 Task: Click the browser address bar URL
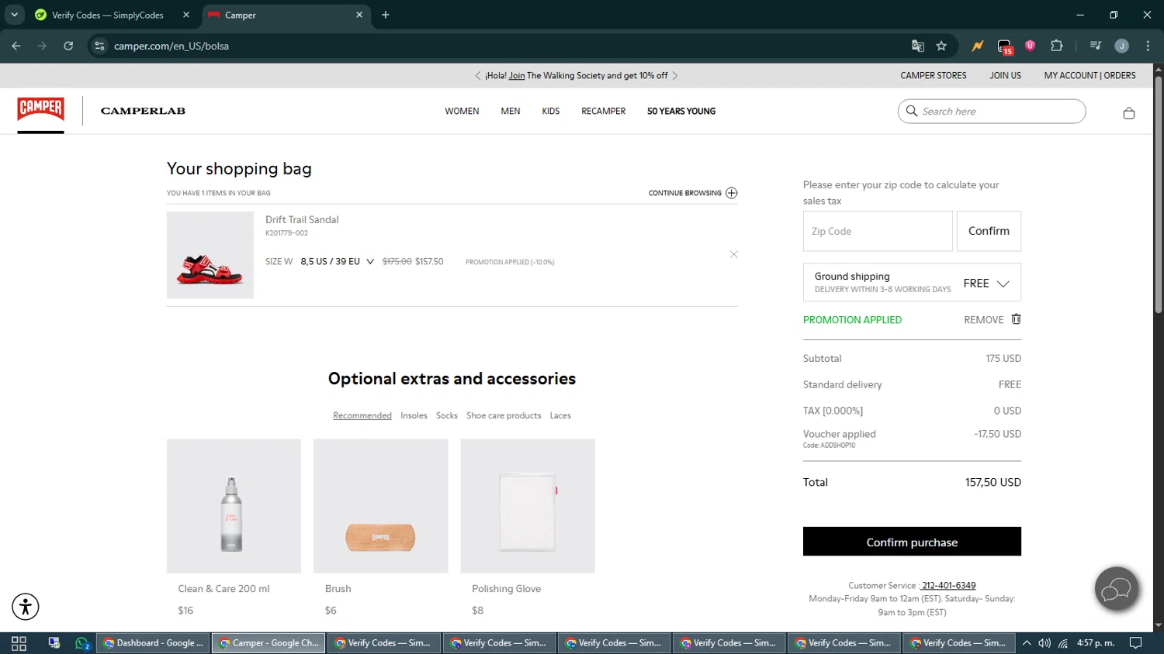(171, 46)
